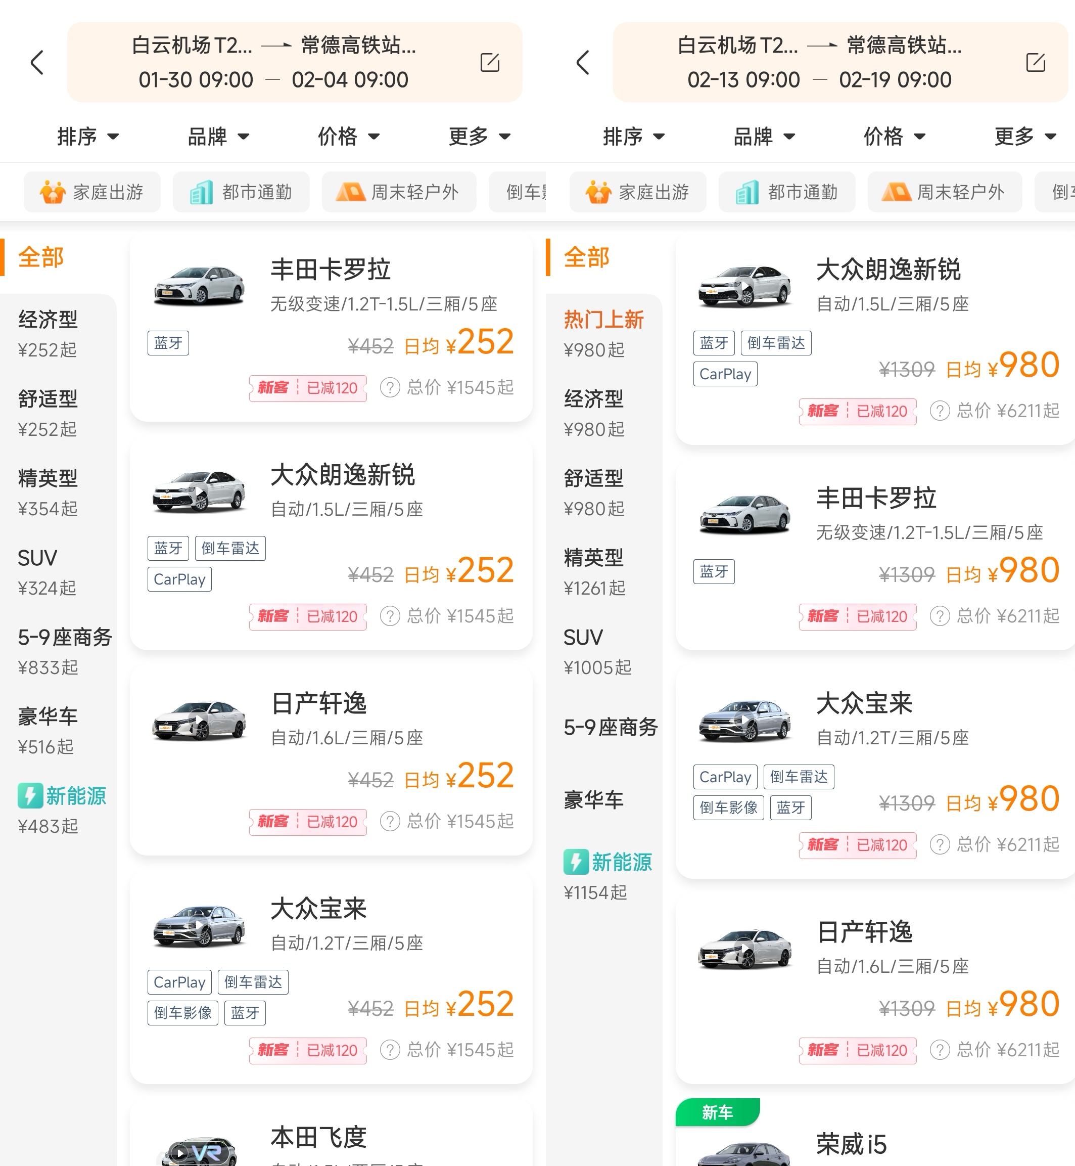Tap help icon beside 总价 ¥1545起 on 丰田卡罗拉

pyautogui.click(x=390, y=387)
